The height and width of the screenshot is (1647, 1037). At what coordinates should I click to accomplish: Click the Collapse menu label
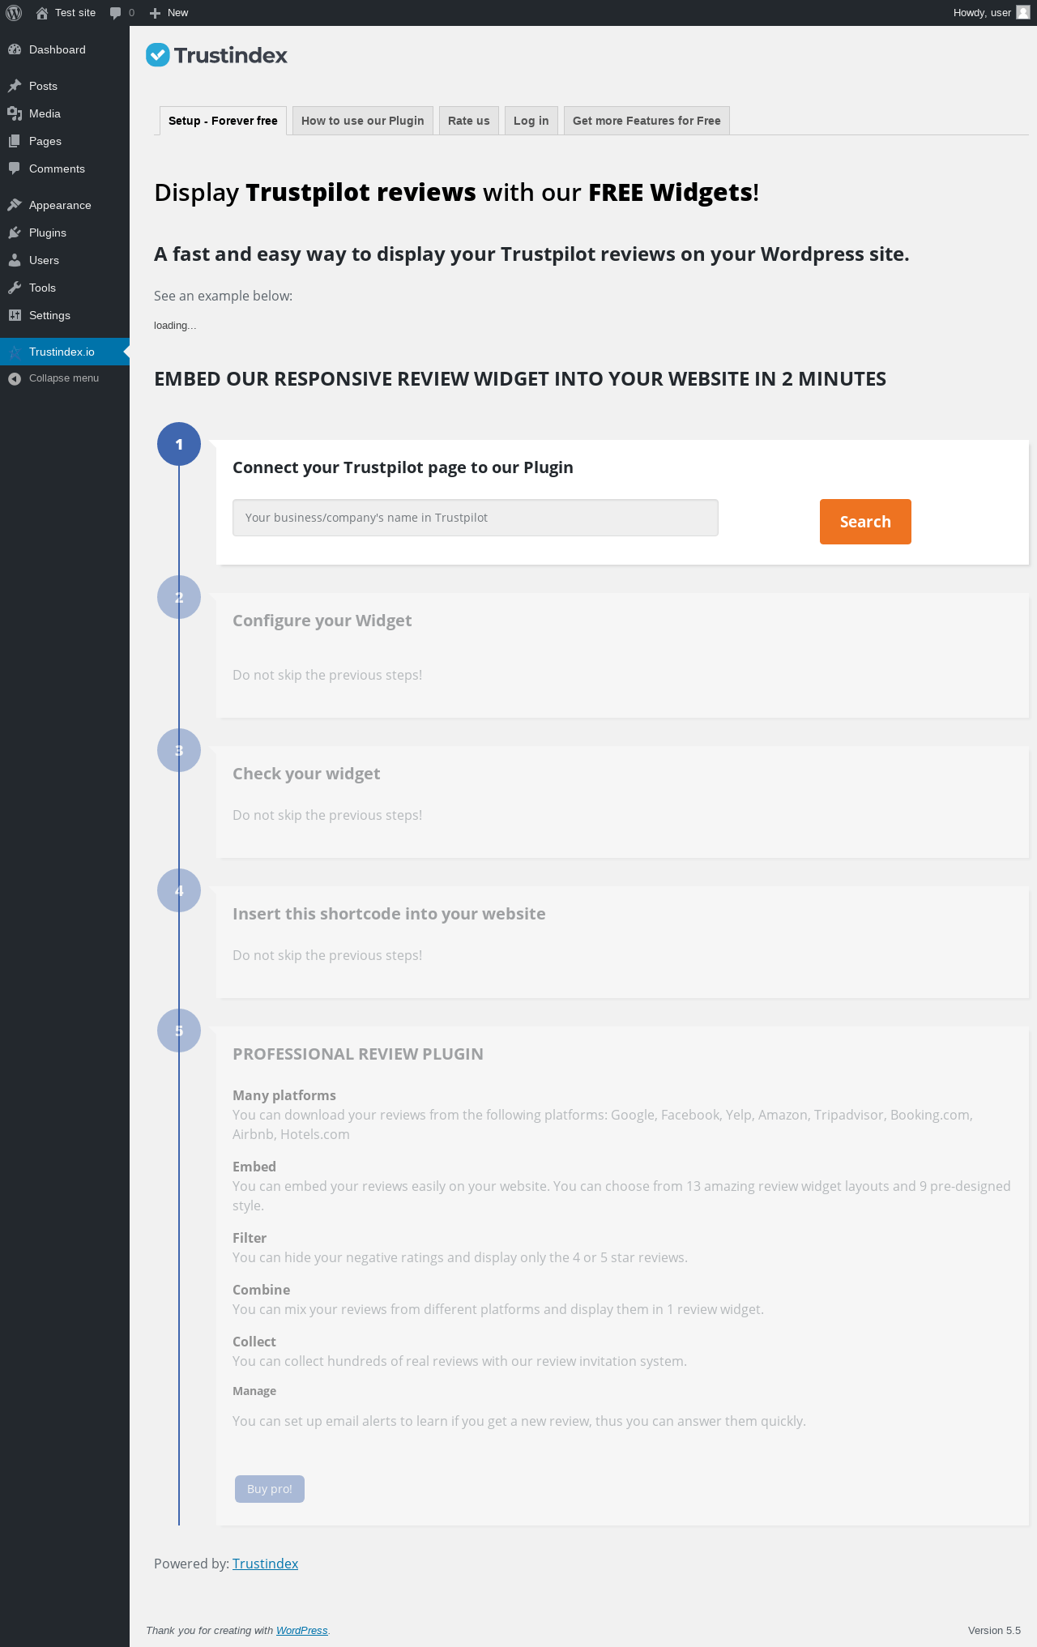click(x=64, y=378)
